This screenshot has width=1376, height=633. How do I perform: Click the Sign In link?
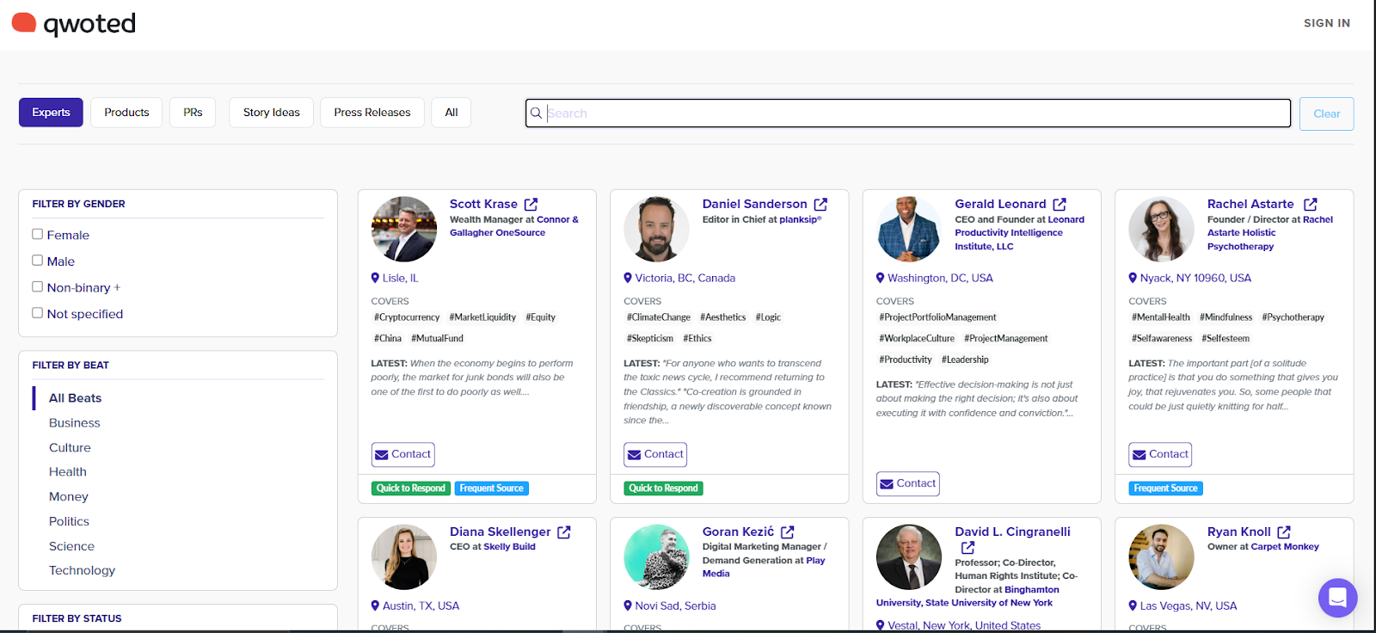point(1327,23)
